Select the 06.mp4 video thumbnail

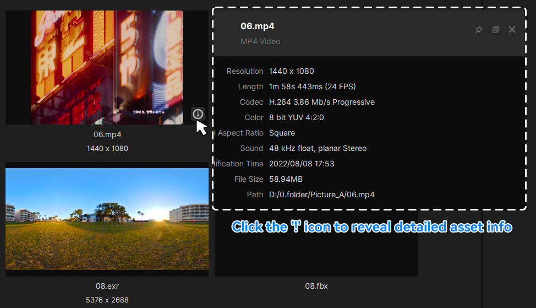click(x=107, y=67)
